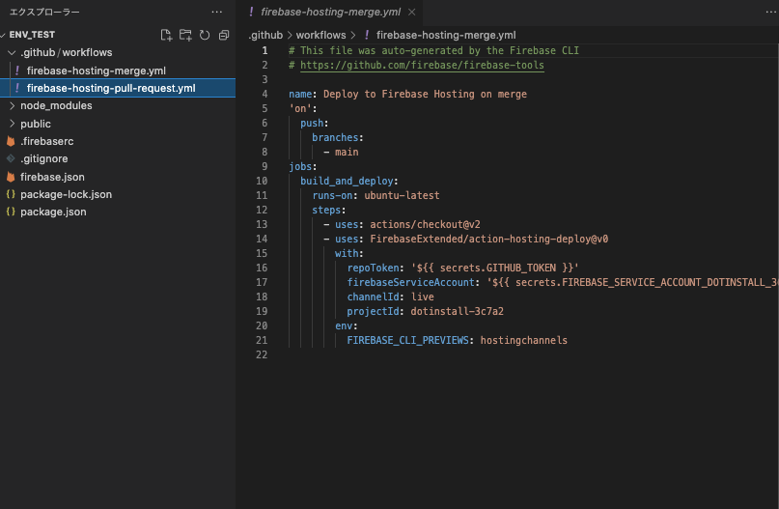Open editor more actions ellipsis menu
Image resolution: width=779 pixels, height=509 pixels.
(x=757, y=12)
